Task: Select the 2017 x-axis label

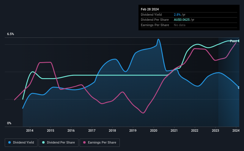Action: click(92, 130)
